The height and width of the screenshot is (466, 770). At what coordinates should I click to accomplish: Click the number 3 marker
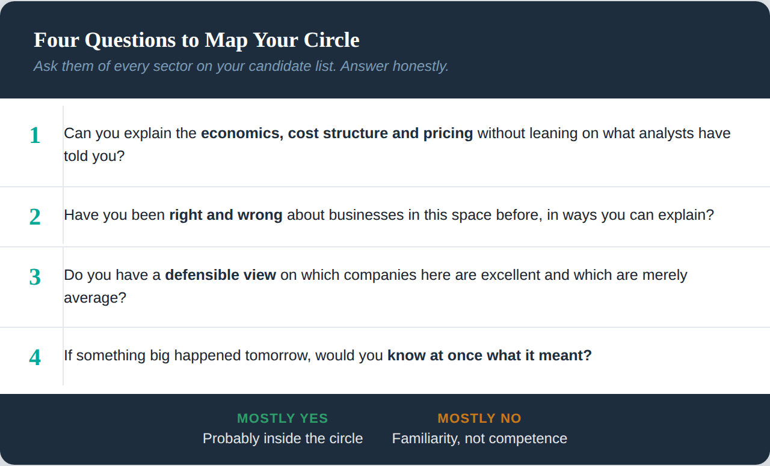click(x=35, y=277)
